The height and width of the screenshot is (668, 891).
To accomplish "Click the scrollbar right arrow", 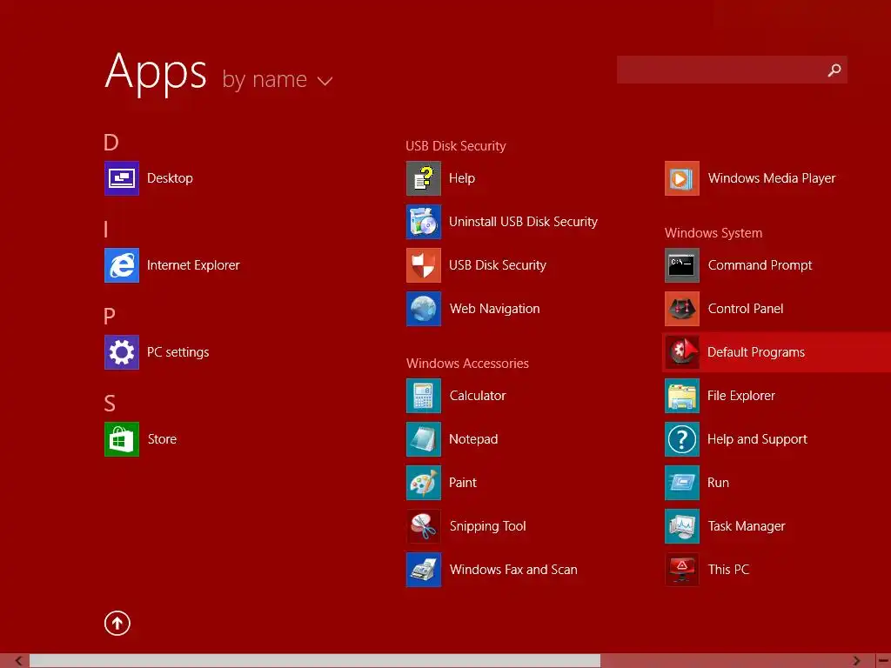I will 856,661.
